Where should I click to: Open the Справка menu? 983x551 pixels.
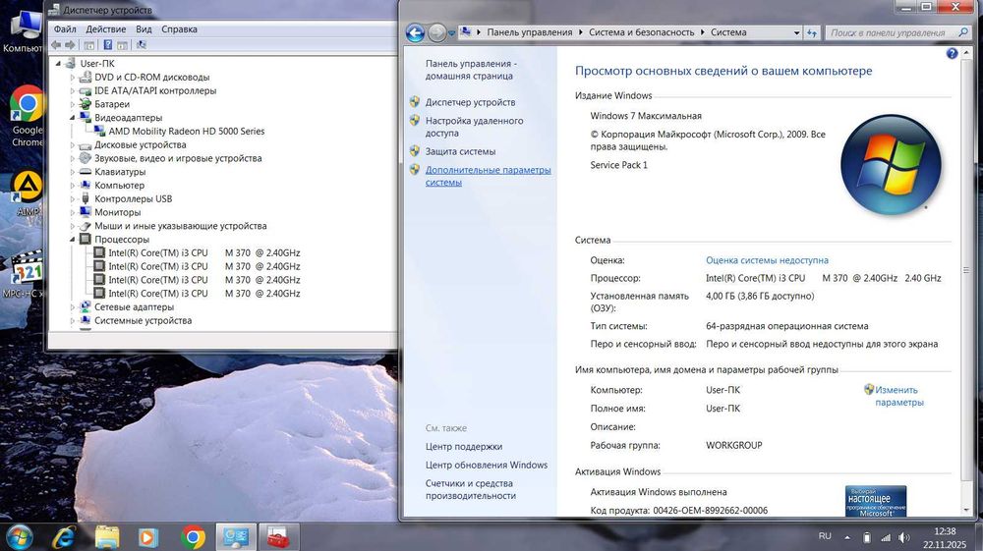[179, 28]
